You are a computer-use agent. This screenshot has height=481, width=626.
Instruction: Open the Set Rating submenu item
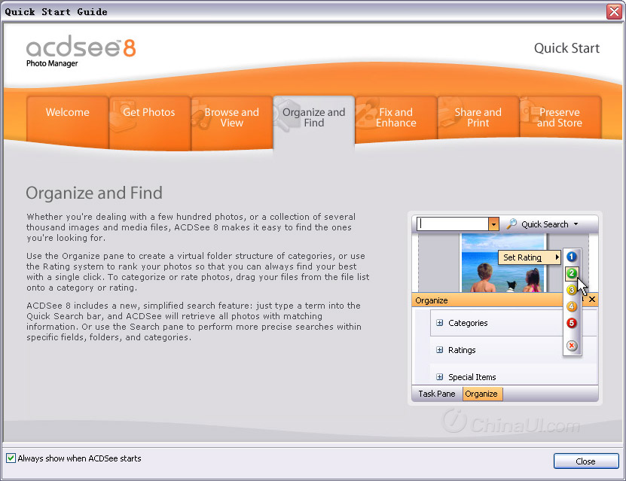530,257
